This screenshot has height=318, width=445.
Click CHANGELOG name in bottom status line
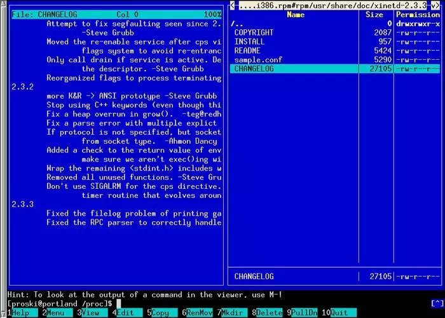click(254, 277)
